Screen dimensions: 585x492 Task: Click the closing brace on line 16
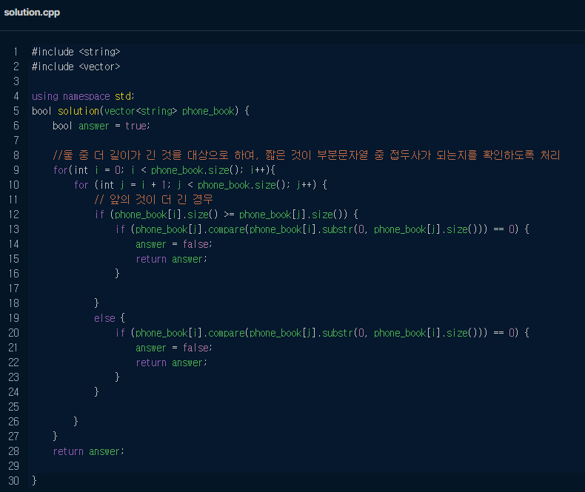117,274
